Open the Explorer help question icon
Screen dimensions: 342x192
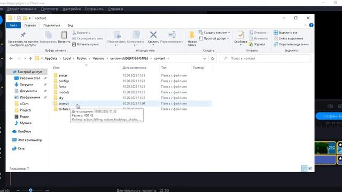click(311, 25)
